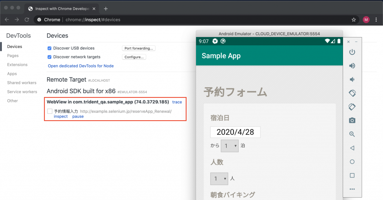Lower volume with emulator volume down icon
The image size is (383, 200).
pos(352,79)
